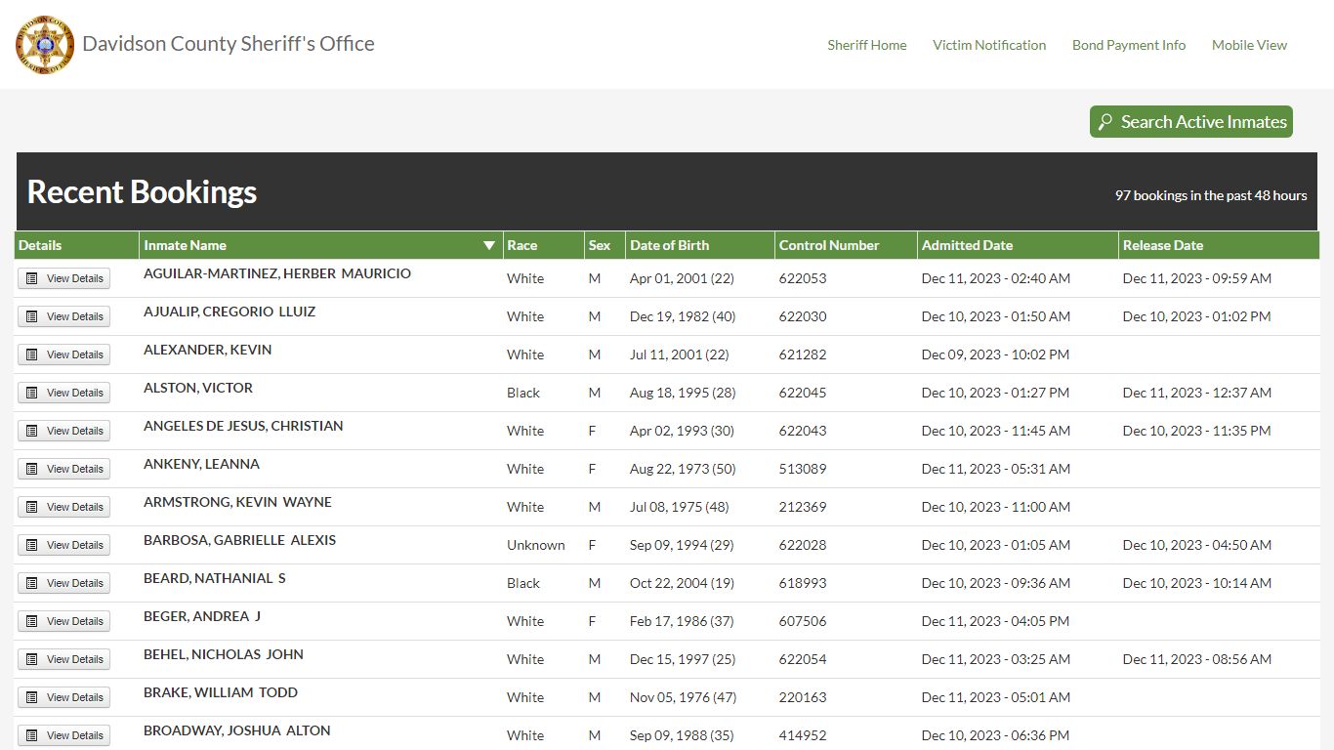This screenshot has height=750, width=1334.
Task: Click date of birth Nov 05, 1976 (47)
Action: click(x=683, y=697)
